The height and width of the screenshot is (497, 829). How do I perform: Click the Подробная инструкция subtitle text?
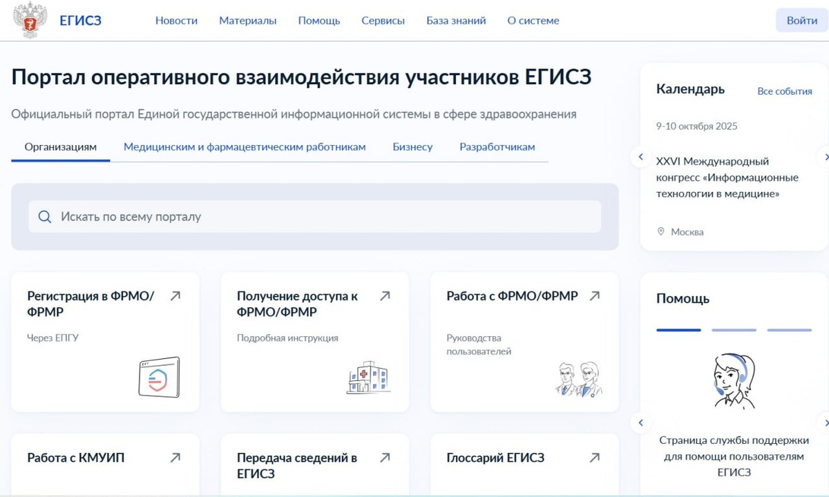[x=287, y=338]
